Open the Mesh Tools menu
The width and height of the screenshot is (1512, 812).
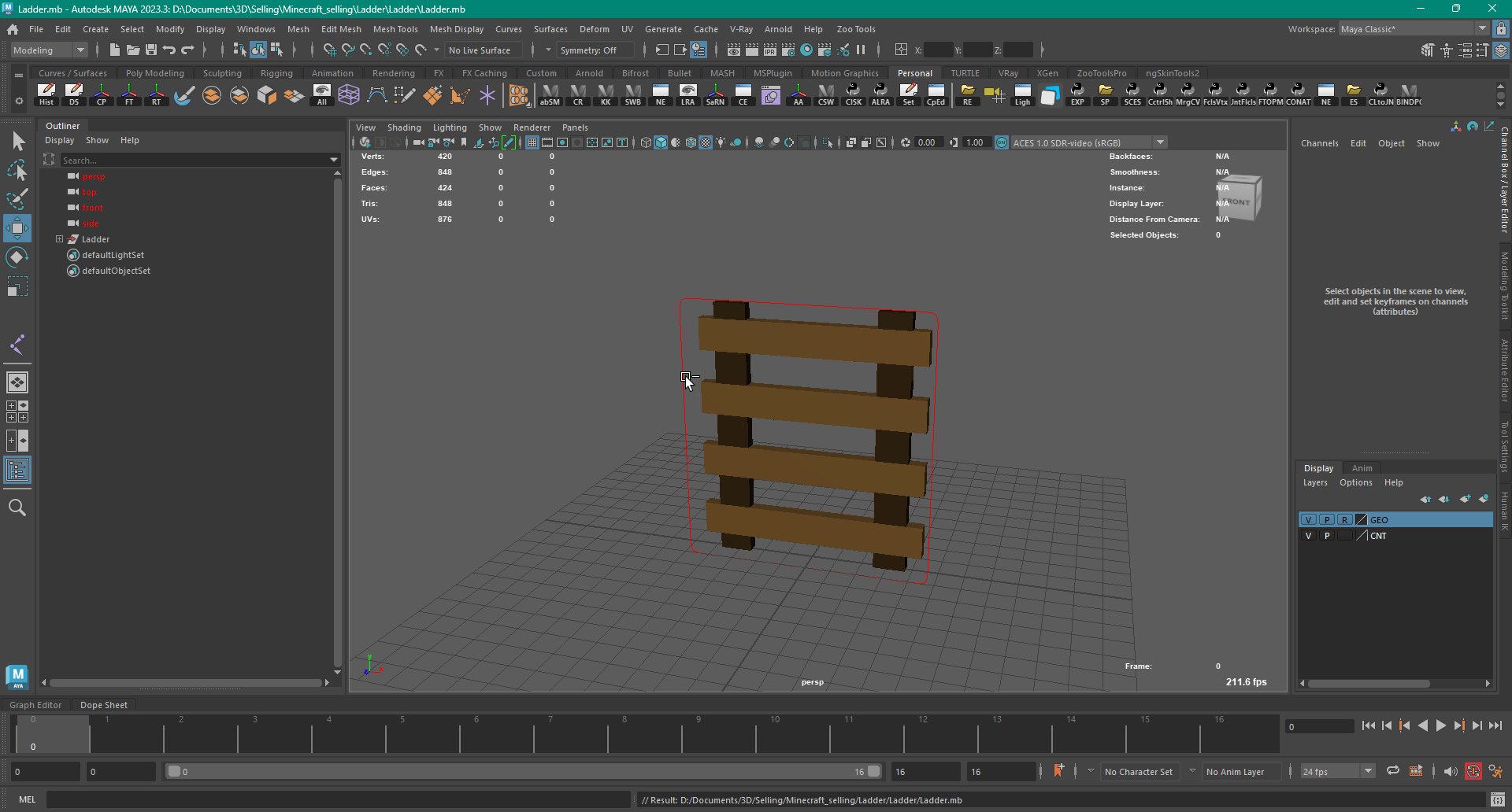coord(395,29)
